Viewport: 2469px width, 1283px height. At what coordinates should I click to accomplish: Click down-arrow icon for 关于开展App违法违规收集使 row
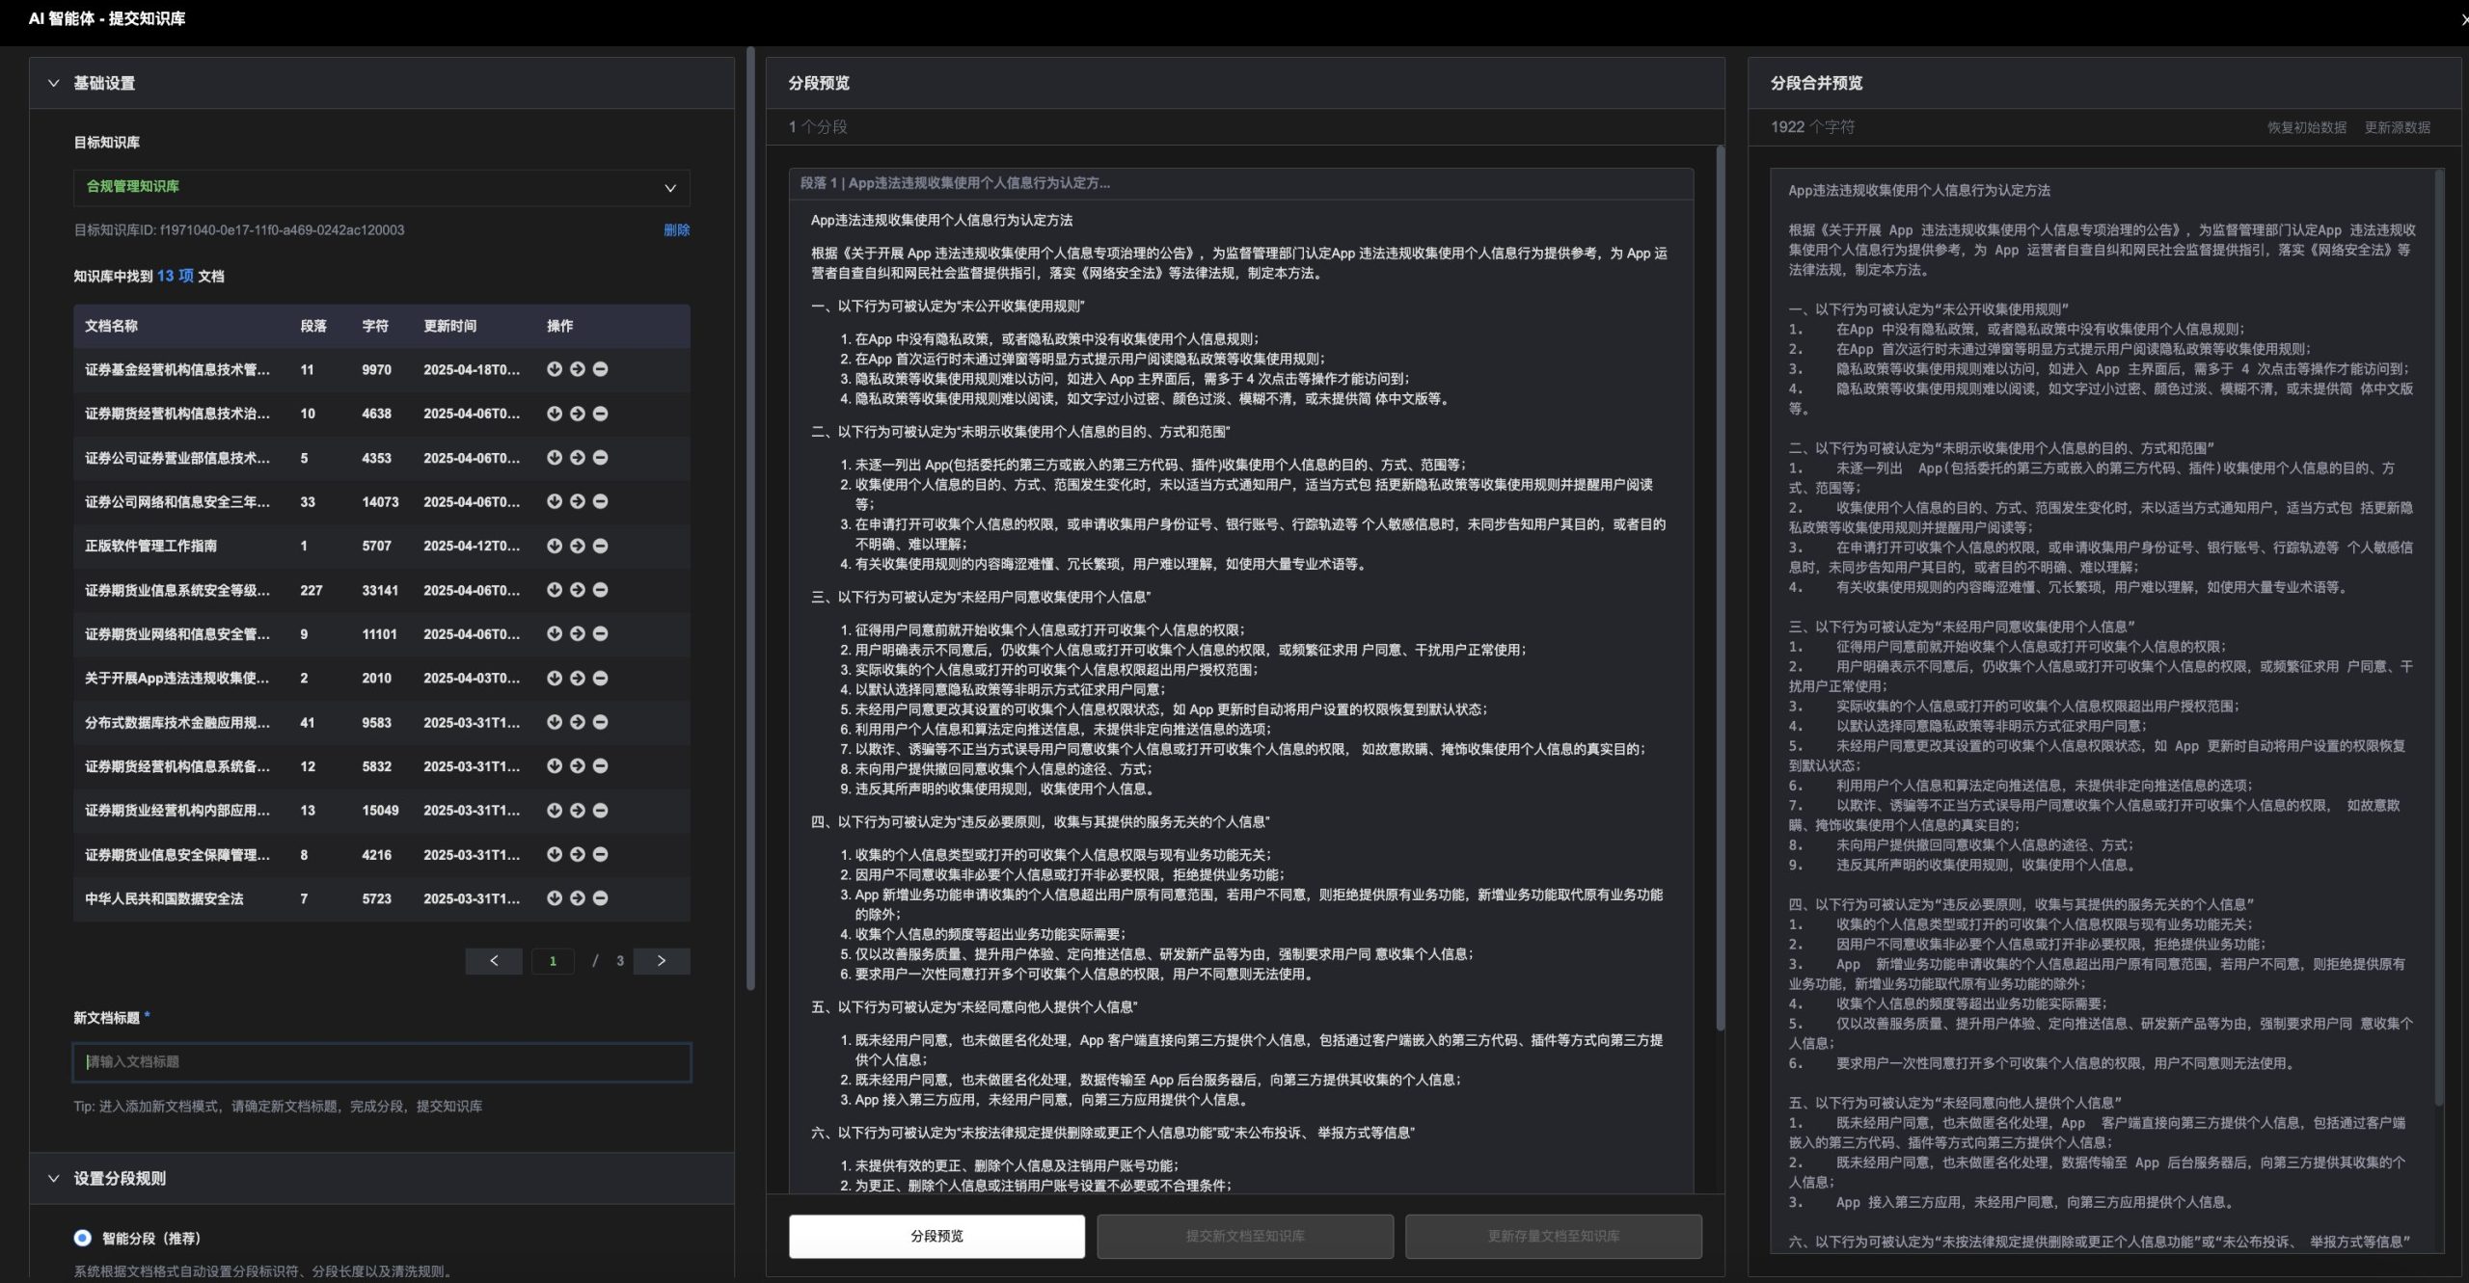(x=555, y=678)
